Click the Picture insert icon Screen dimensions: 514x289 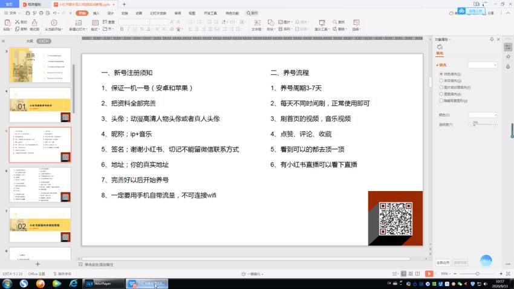(281, 22)
